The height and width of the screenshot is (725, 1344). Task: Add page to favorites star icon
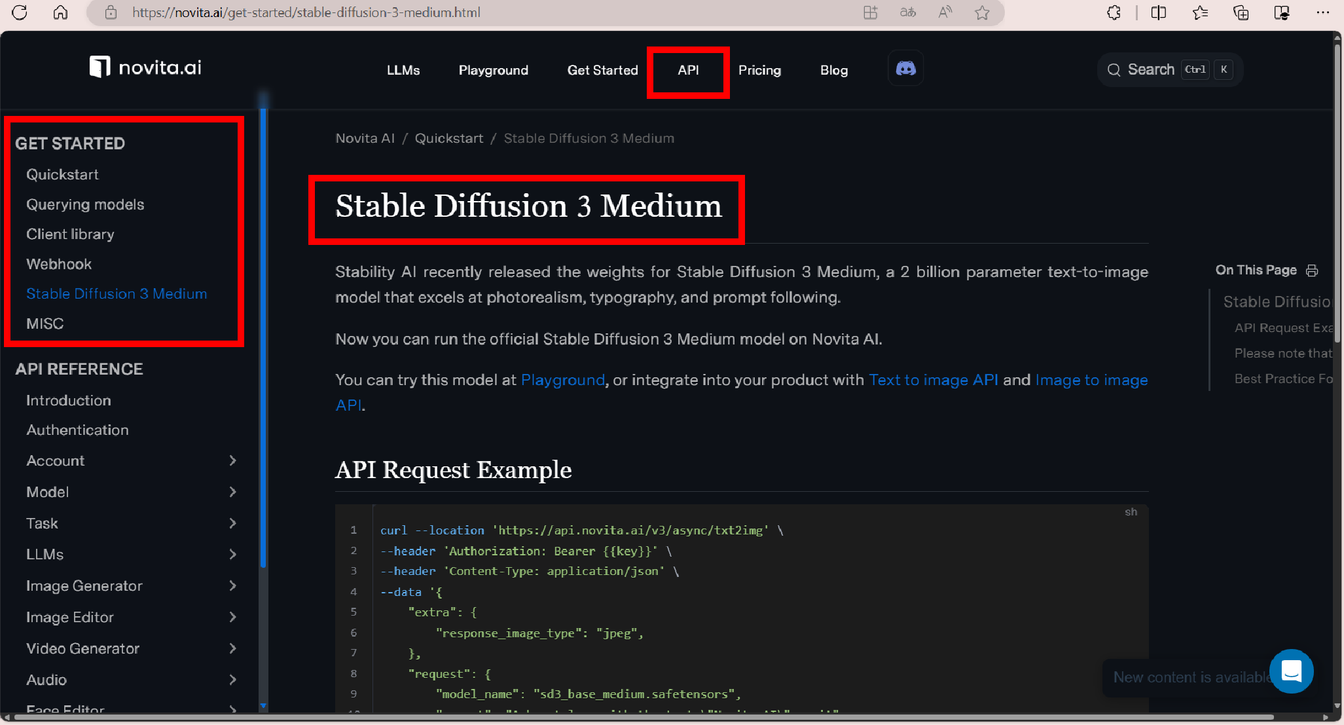tap(981, 12)
